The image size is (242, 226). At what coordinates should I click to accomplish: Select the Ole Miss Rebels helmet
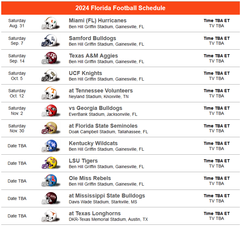point(49,181)
